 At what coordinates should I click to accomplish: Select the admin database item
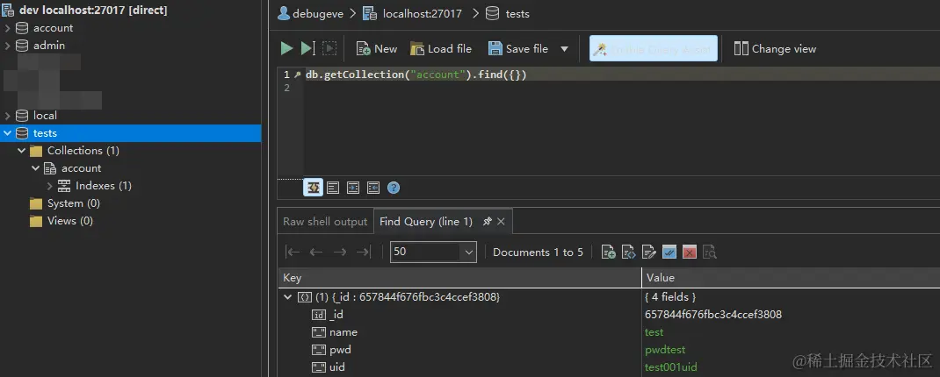tap(49, 46)
